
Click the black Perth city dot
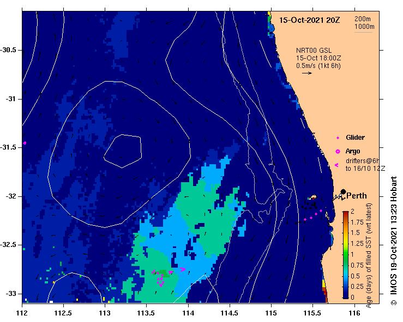point(343,191)
